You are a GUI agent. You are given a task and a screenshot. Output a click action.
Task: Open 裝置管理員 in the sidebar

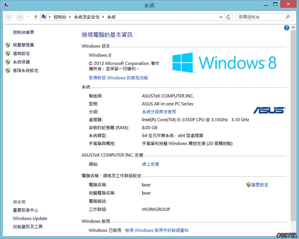point(23,45)
